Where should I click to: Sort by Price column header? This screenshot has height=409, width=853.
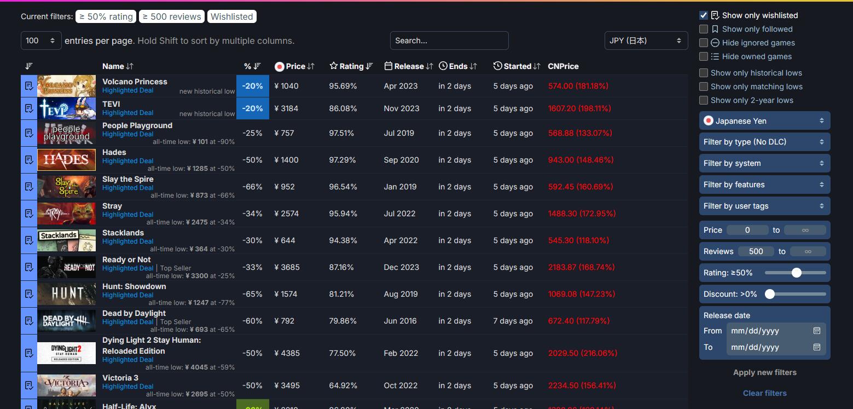click(295, 66)
